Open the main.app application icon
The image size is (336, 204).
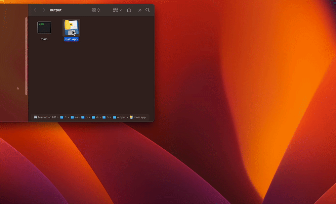(71, 28)
